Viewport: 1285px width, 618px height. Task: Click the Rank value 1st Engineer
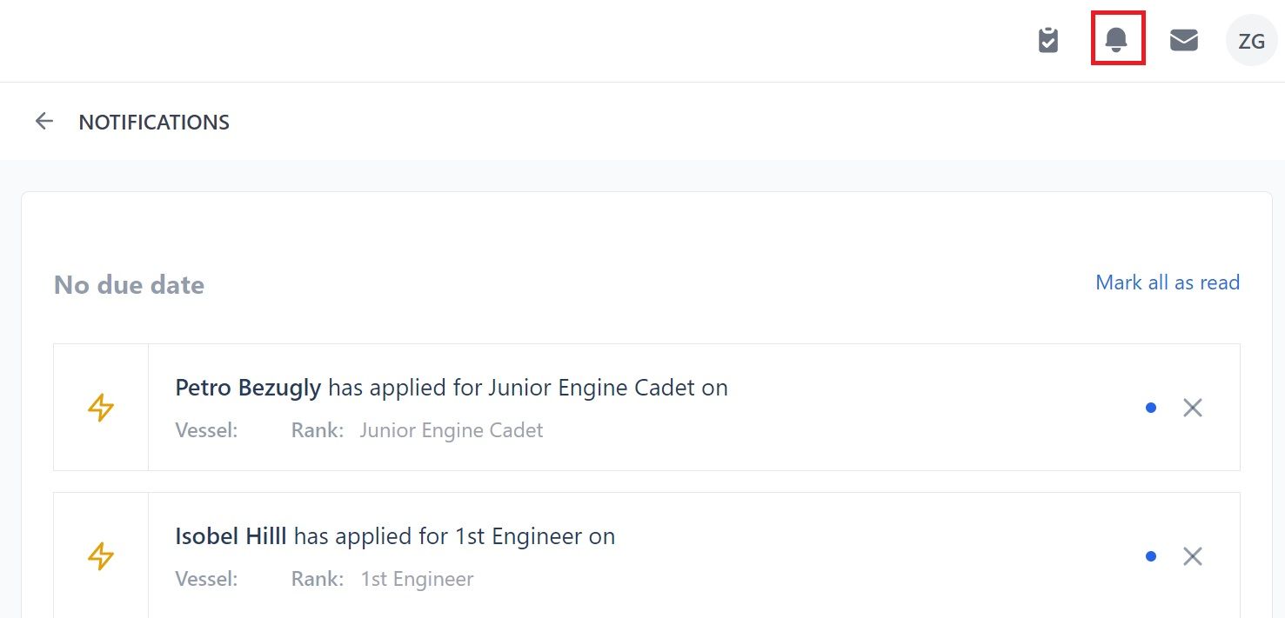418,579
